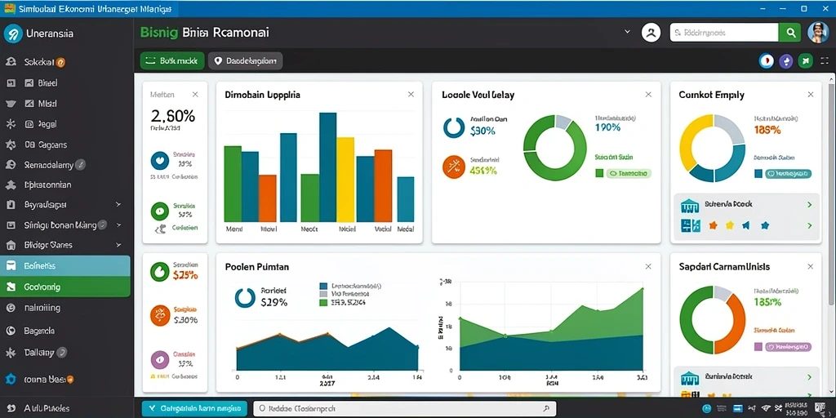The width and height of the screenshot is (836, 418).
Task: Click the green Botk mickk button
Action: tap(172, 61)
